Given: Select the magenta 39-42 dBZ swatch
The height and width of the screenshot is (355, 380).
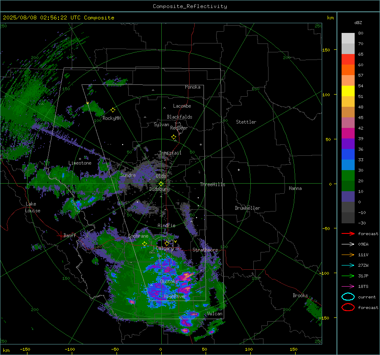Looking at the screenshot, I should click(348, 133).
